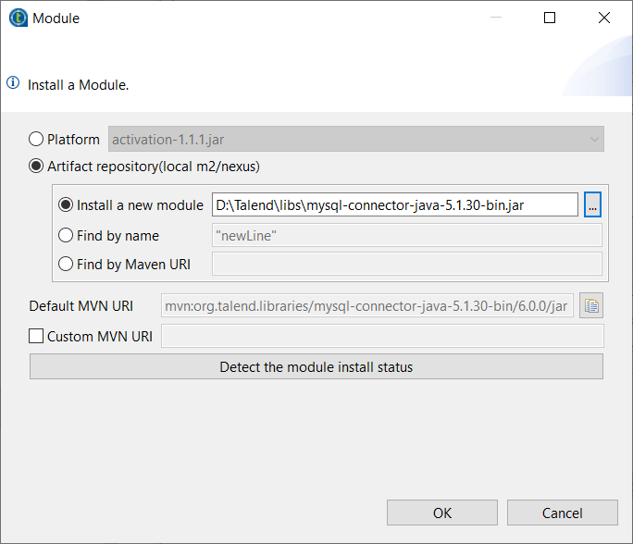Image resolution: width=633 pixels, height=544 pixels.
Task: Click the browse ellipsis button for module path
Action: coord(593,205)
